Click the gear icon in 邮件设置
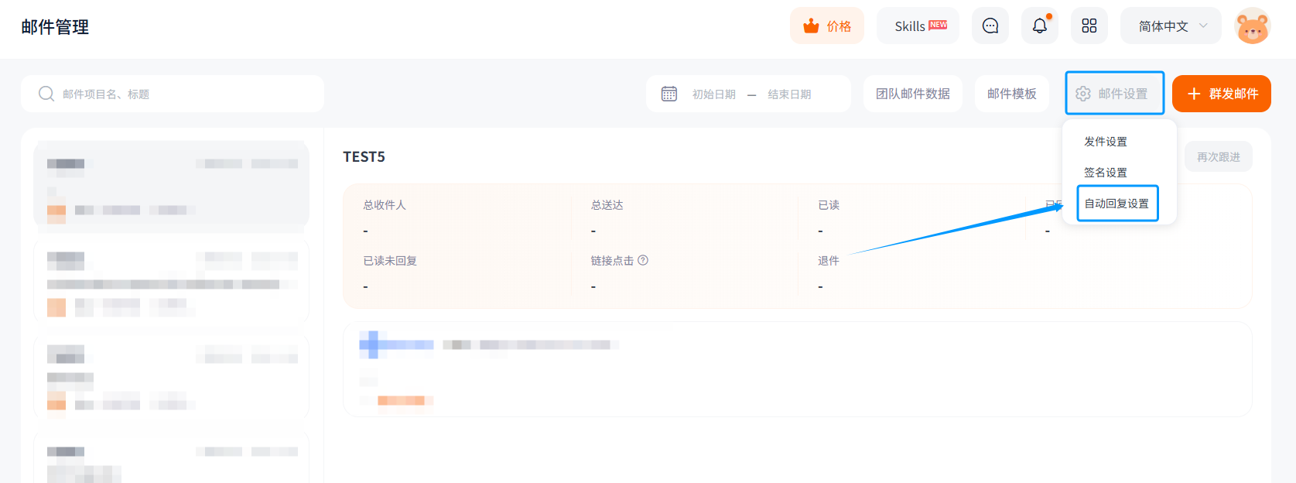 coord(1083,94)
